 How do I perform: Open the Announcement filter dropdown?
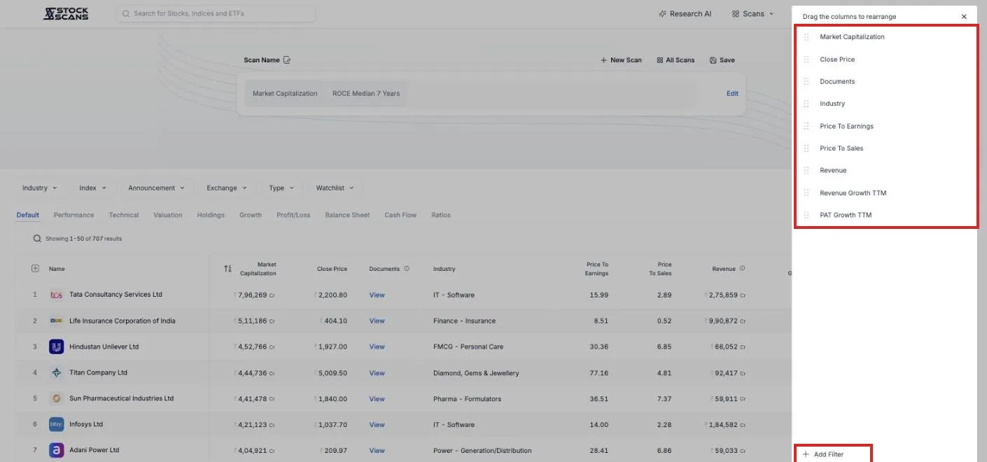156,188
